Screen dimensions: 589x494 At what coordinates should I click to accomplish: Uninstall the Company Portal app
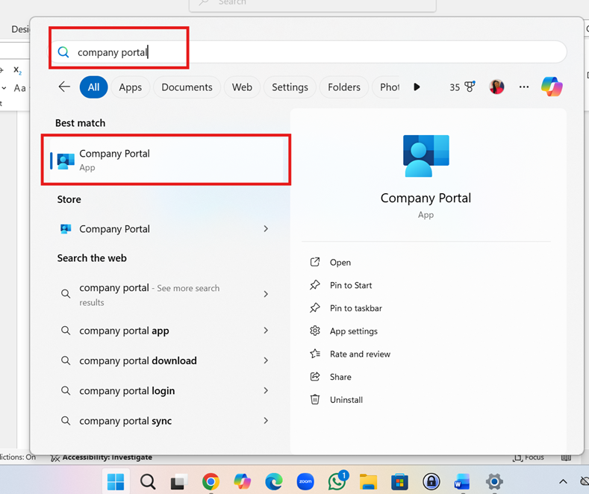tap(346, 400)
